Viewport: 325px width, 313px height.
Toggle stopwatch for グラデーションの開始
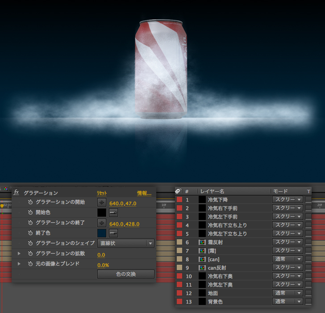click(x=30, y=202)
